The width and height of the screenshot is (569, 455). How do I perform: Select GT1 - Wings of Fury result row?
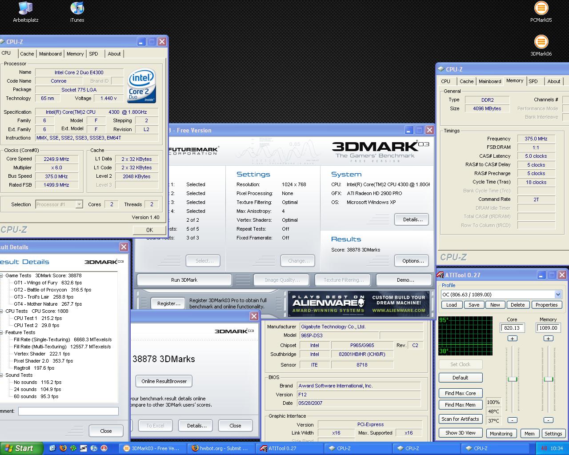coord(48,283)
